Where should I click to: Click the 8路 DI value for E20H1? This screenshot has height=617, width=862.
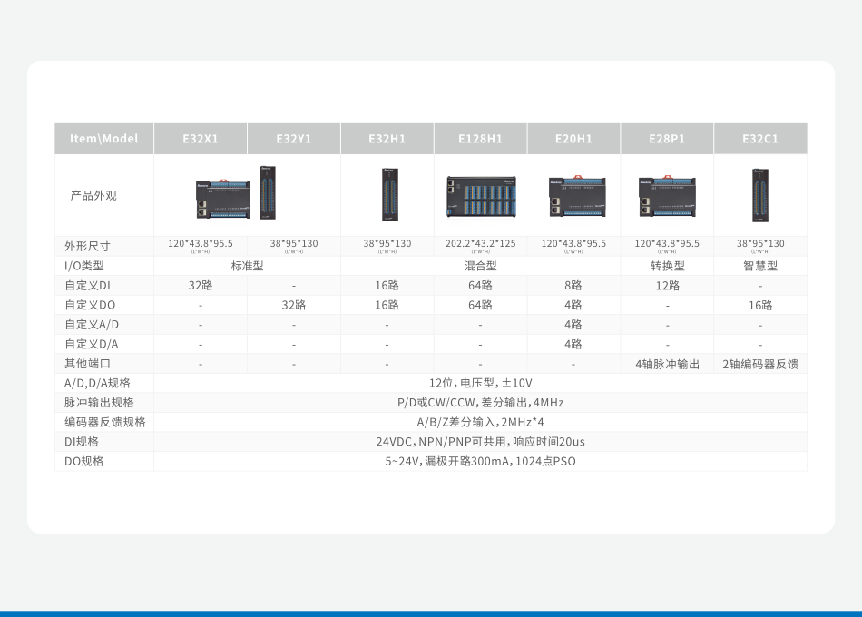click(573, 286)
